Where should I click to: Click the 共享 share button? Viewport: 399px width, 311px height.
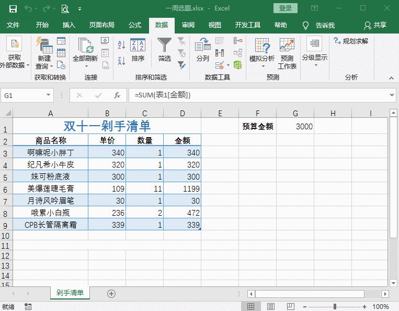point(375,25)
